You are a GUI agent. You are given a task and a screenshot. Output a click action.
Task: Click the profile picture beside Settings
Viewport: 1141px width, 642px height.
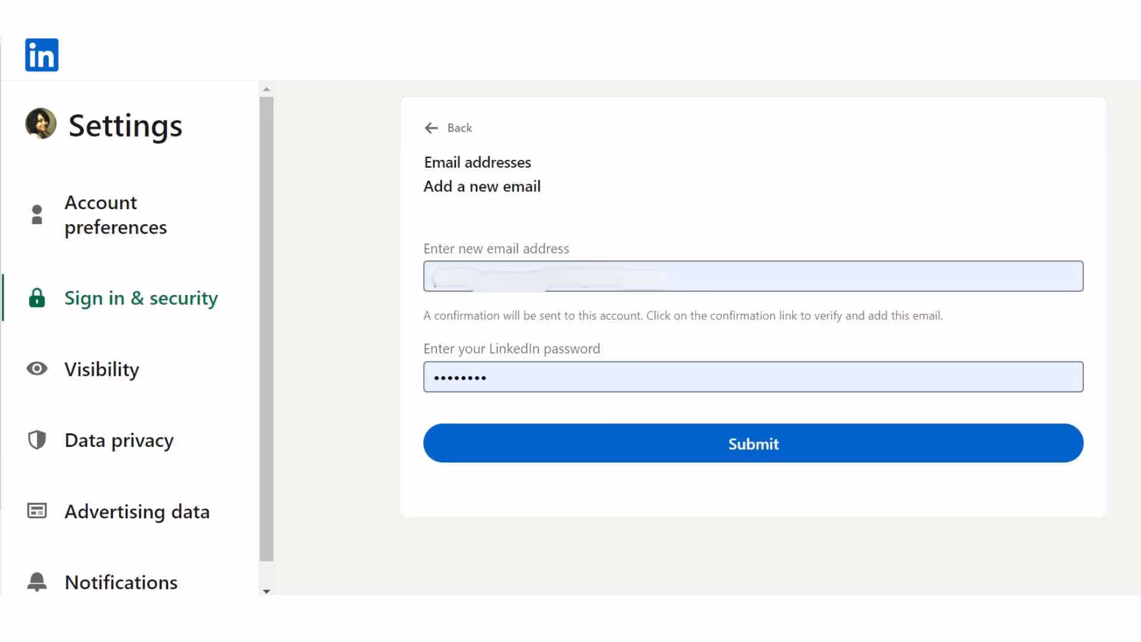pos(39,124)
